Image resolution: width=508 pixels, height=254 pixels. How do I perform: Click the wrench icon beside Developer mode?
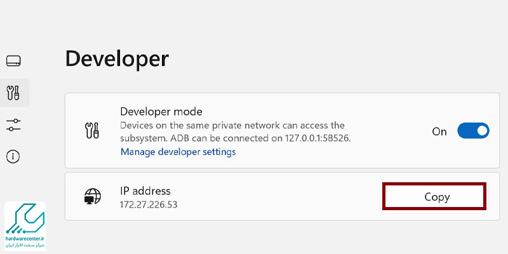[x=92, y=131]
